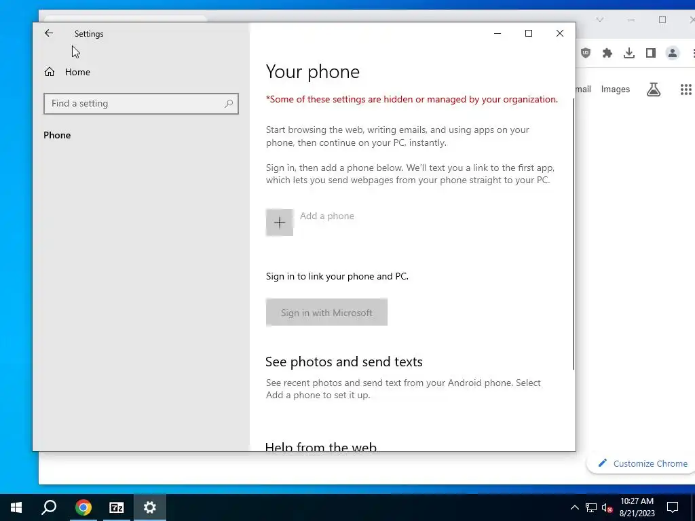Switch to Chrome from the taskbar
The image size is (695, 521).
point(83,507)
